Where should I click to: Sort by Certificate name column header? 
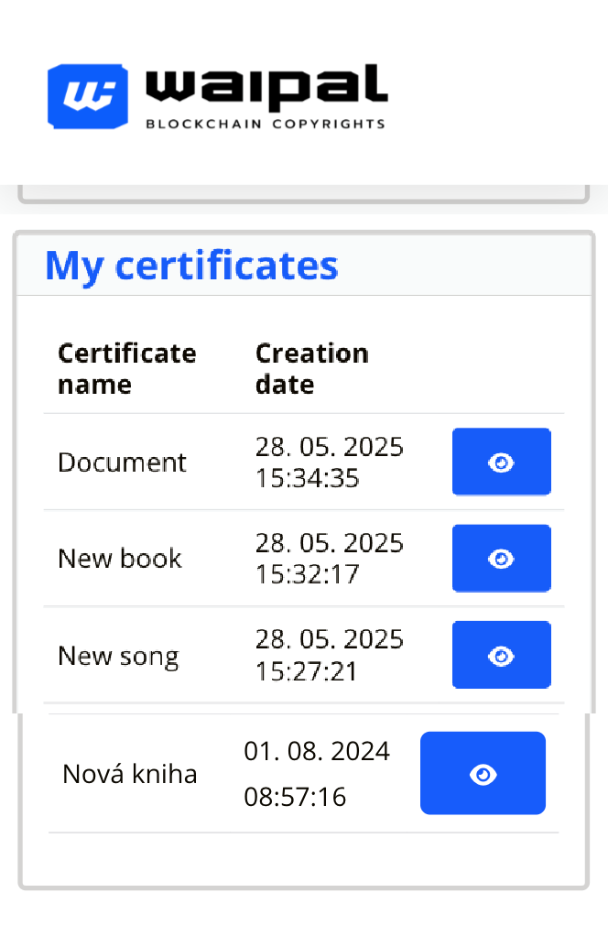point(127,369)
